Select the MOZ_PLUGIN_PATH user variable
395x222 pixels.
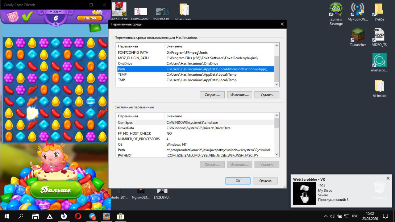coord(195,58)
